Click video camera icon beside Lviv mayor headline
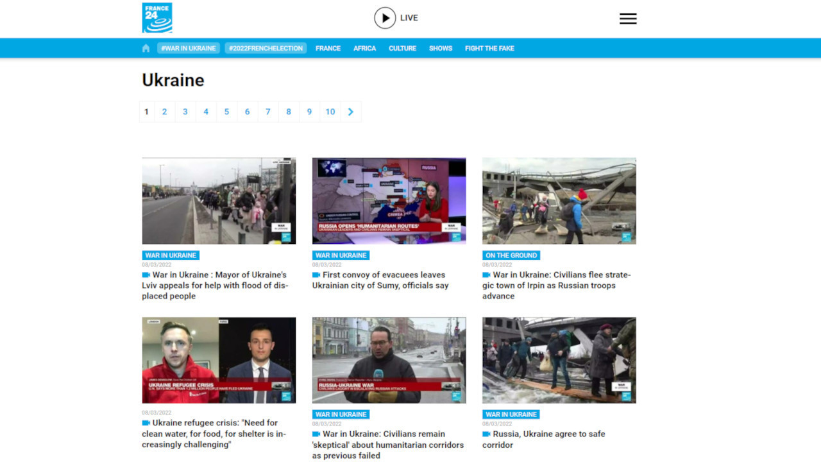 point(146,275)
